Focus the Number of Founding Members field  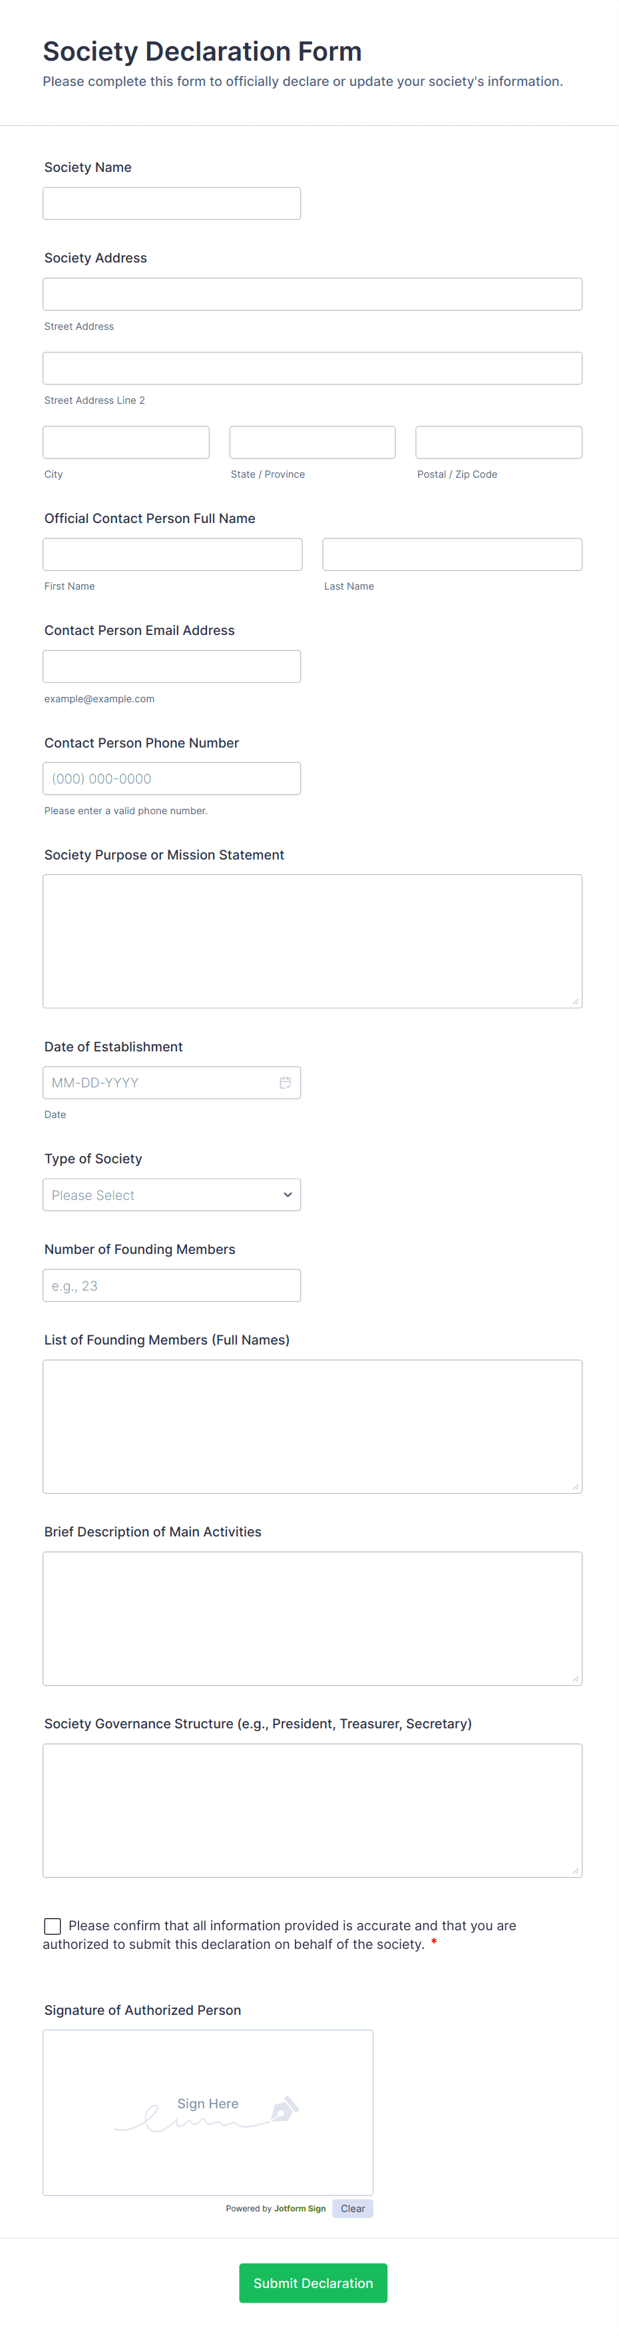coord(171,1286)
